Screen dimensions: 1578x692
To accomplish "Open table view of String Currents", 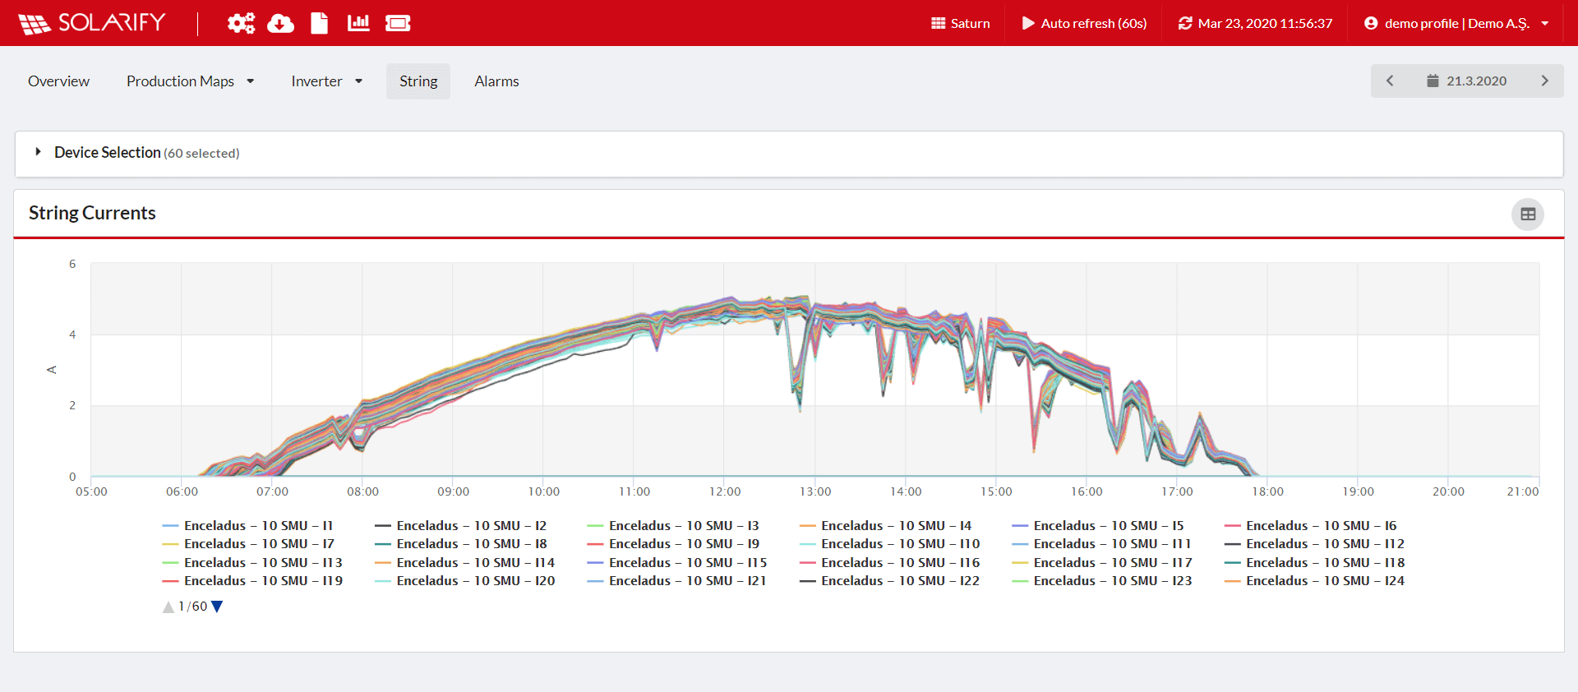I will (x=1528, y=214).
